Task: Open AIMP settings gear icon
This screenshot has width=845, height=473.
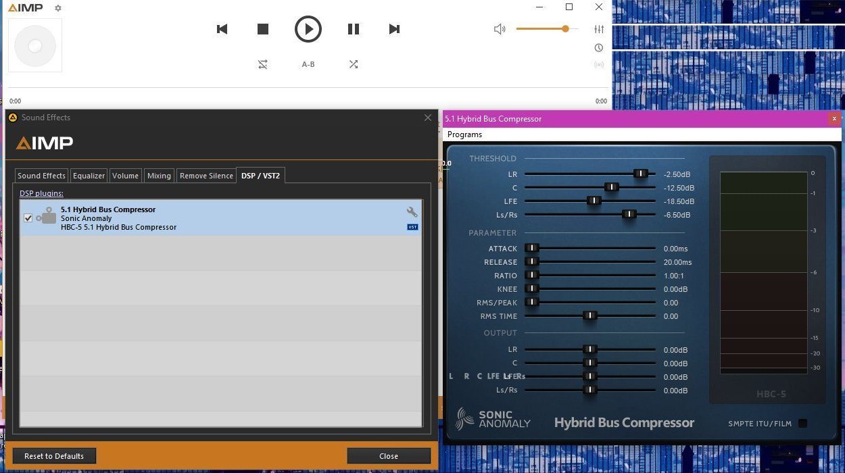Action: tap(58, 8)
